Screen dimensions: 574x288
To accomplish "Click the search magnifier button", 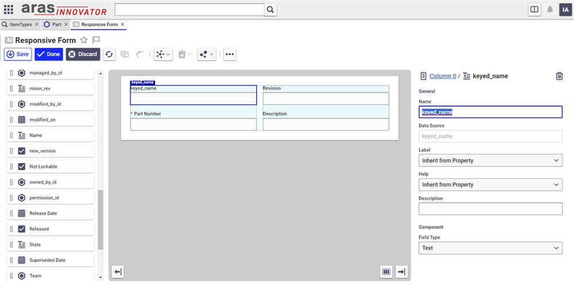I will click(271, 10).
